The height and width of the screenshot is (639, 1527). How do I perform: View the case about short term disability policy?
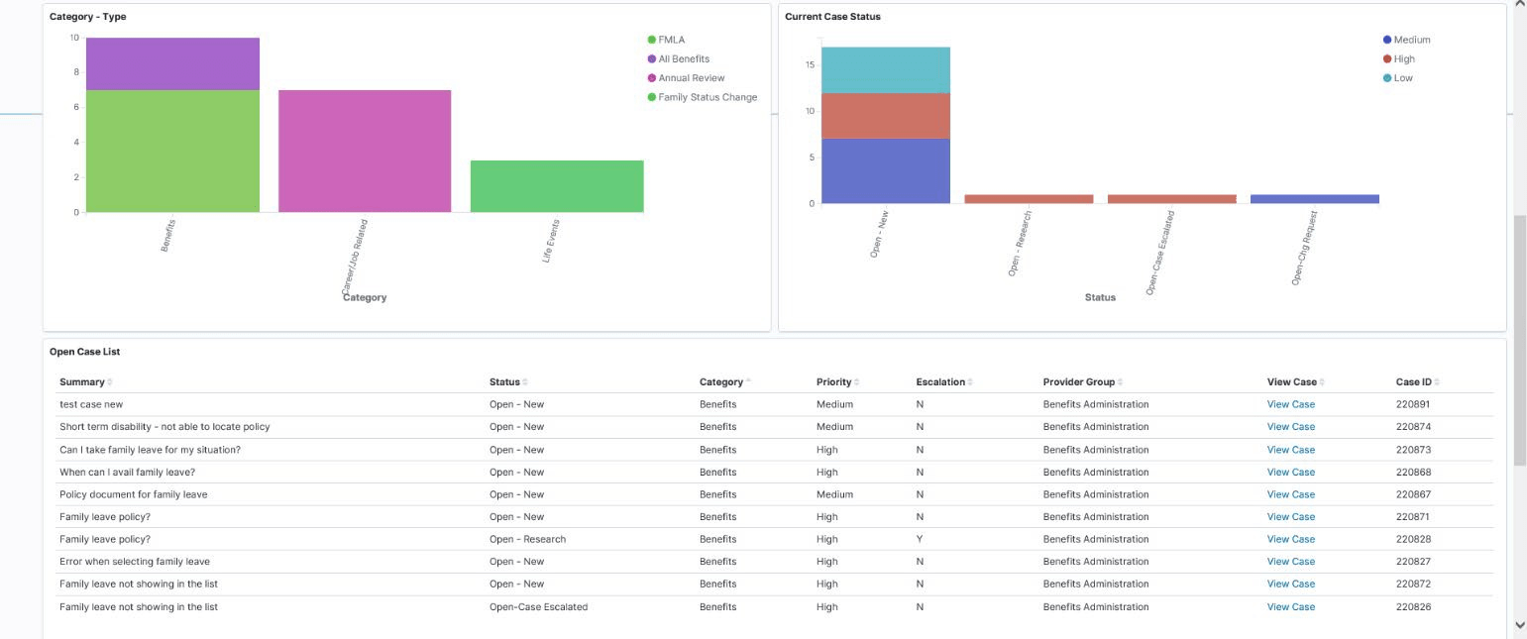click(1290, 426)
